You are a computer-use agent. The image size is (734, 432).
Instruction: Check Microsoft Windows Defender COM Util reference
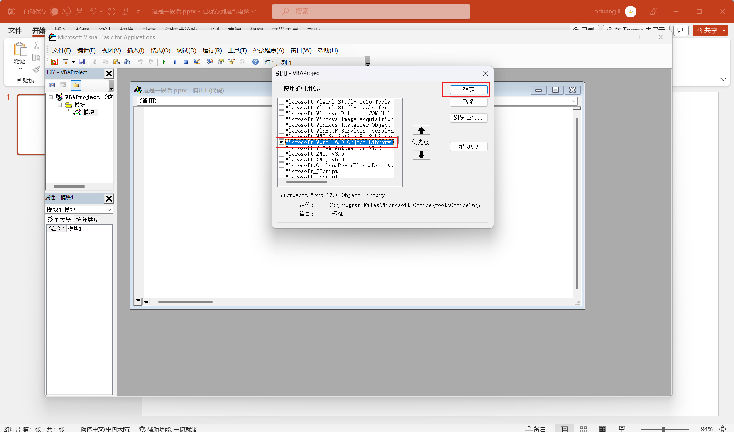pyautogui.click(x=282, y=113)
